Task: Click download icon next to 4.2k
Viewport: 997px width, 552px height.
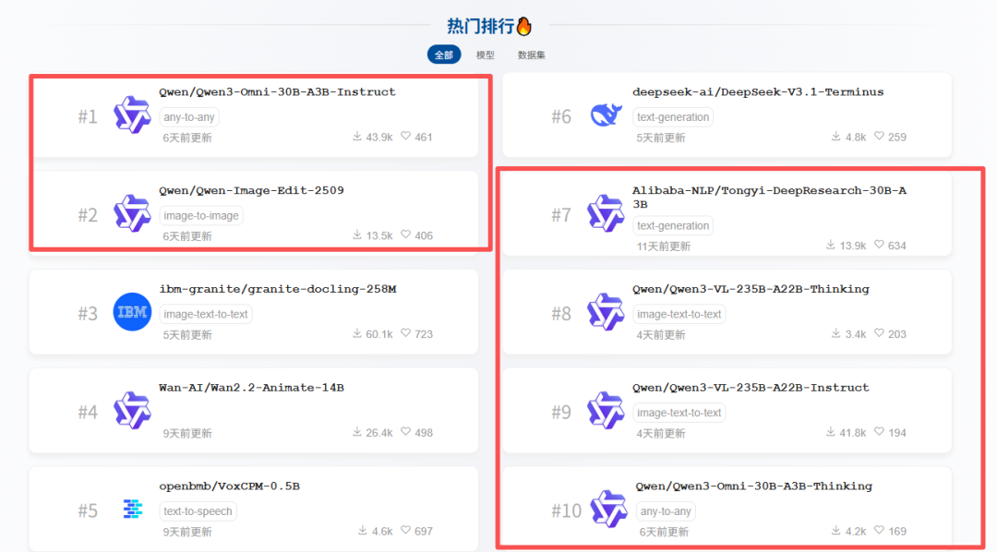Action: (836, 531)
